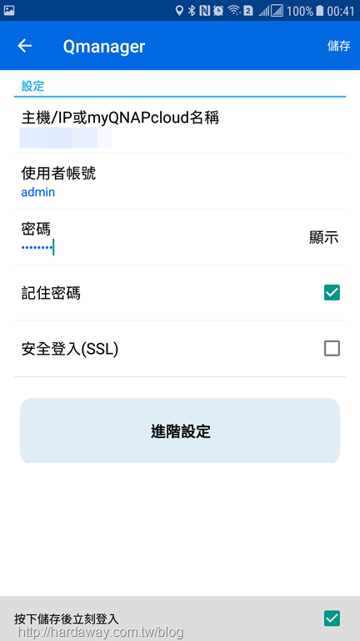Screen dimensions: 360x641
Task: Show password with 顯示 button
Action: point(323,238)
